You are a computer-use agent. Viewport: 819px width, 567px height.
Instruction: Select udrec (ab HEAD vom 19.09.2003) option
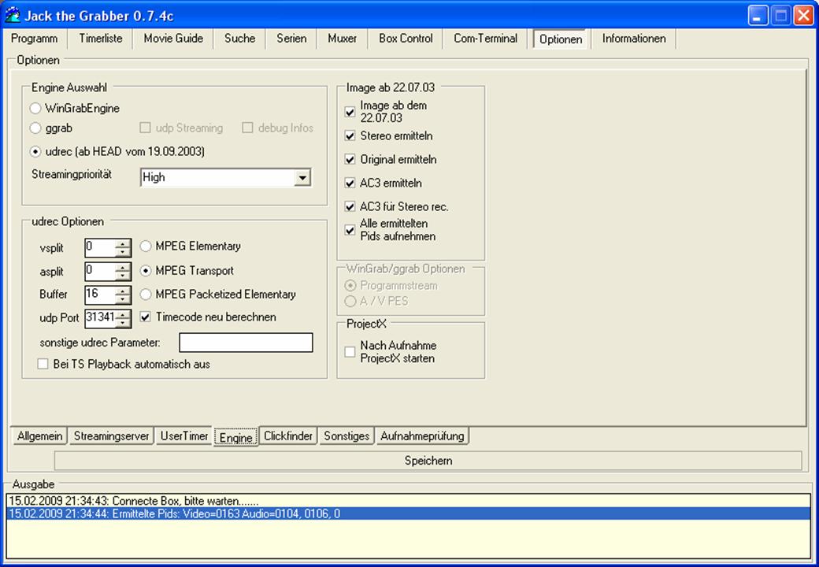[35, 152]
